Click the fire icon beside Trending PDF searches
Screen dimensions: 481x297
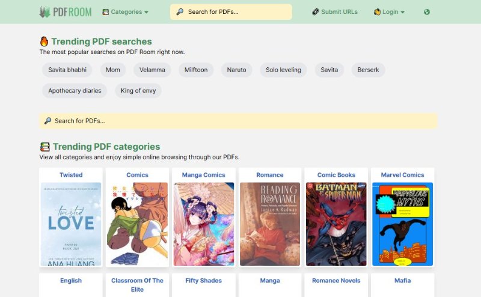(44, 41)
